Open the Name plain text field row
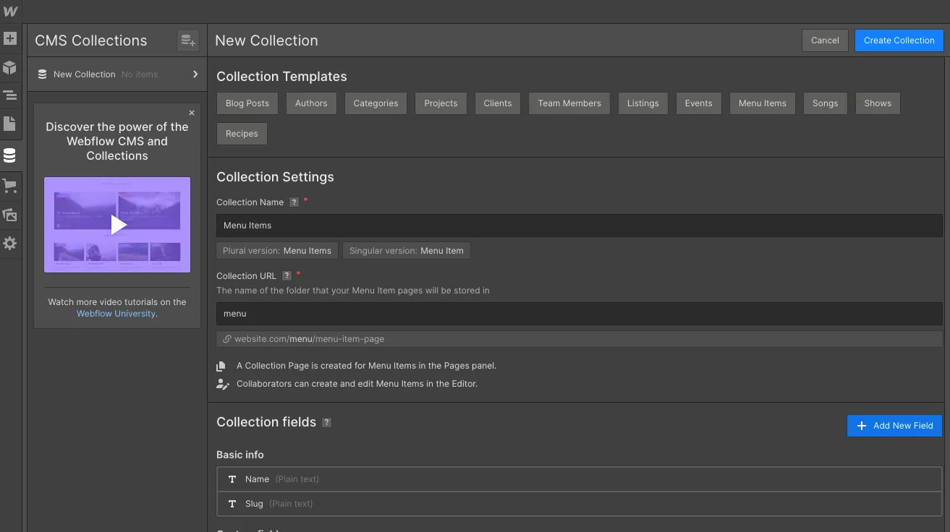Viewport: 950px width, 532px height. coord(579,479)
